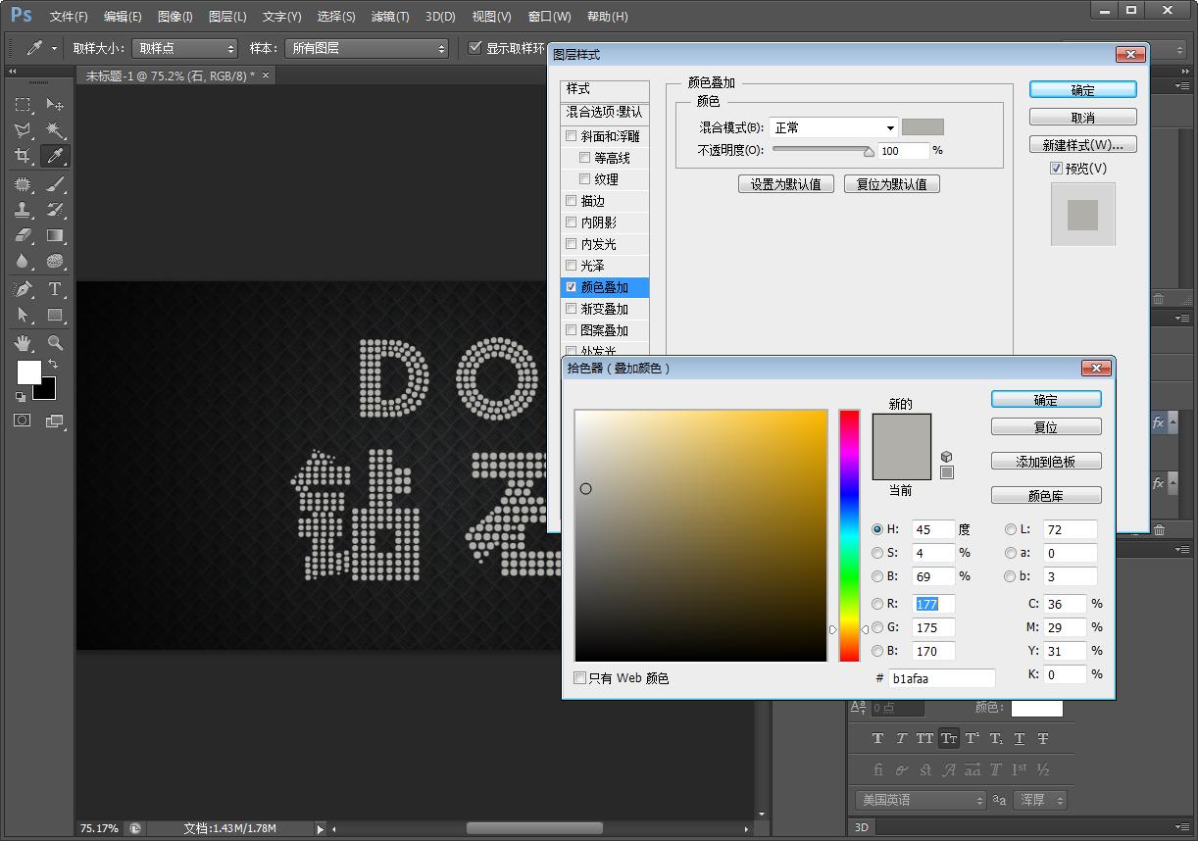This screenshot has height=841, width=1198.
Task: Select the S radio button in color picker
Action: click(877, 553)
